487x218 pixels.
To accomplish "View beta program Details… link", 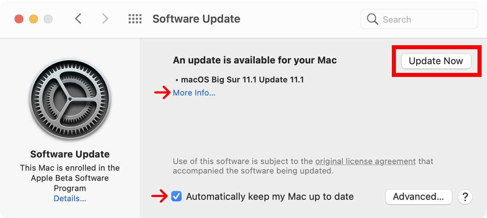I will (x=70, y=199).
